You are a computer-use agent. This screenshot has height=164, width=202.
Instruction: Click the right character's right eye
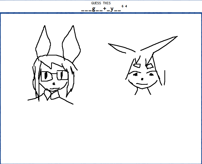coord(151,74)
